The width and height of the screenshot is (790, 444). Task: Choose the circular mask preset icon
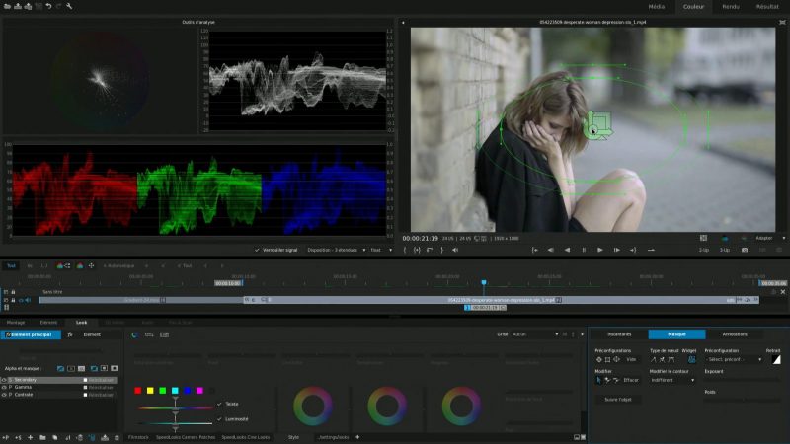coord(599,359)
